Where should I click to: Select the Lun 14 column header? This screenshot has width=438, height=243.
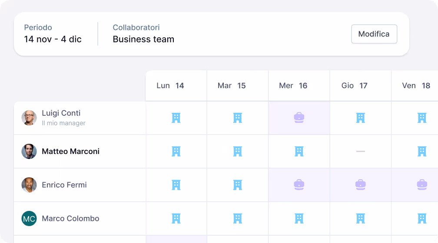(170, 85)
